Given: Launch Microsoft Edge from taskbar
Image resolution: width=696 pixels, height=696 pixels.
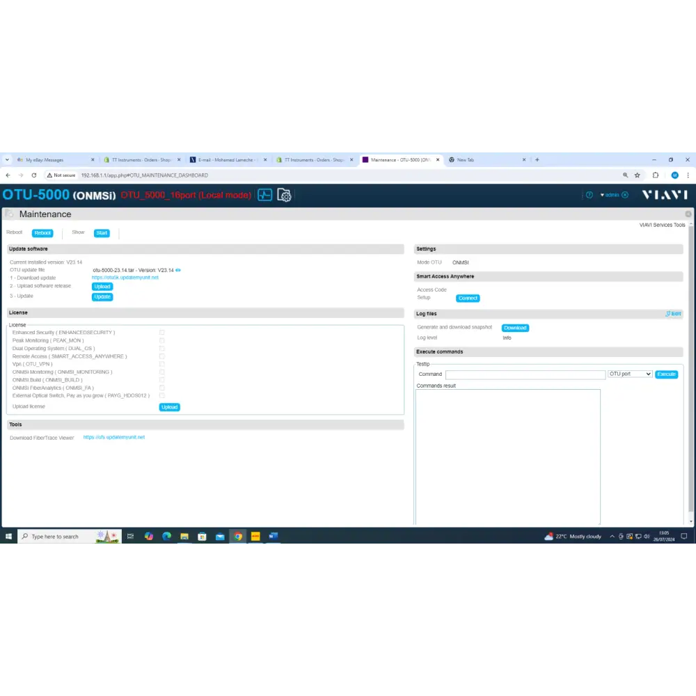Looking at the screenshot, I should [x=166, y=536].
